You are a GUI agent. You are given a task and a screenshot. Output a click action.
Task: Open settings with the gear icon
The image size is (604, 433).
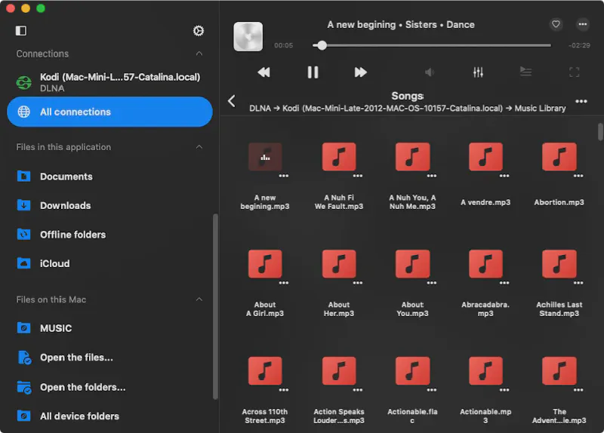point(199,31)
